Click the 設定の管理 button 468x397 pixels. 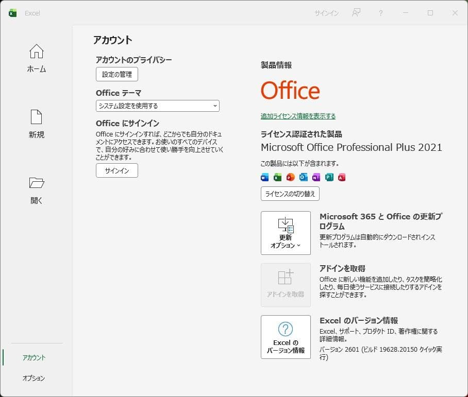point(116,74)
